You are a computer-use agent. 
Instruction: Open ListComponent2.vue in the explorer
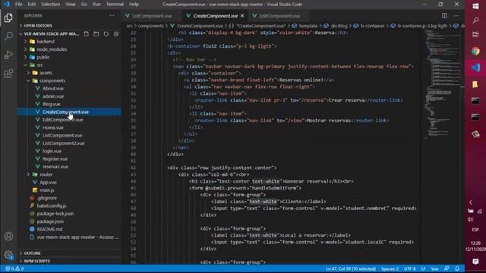(63, 143)
